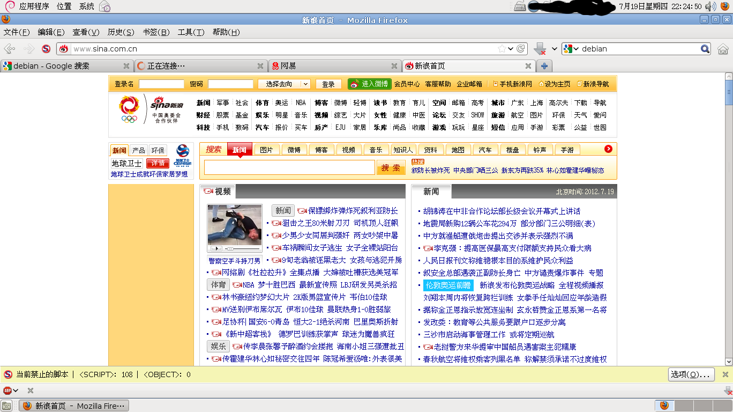Click the bookmark star in URL bar
Screen dimensions: 733x412
click(502, 49)
